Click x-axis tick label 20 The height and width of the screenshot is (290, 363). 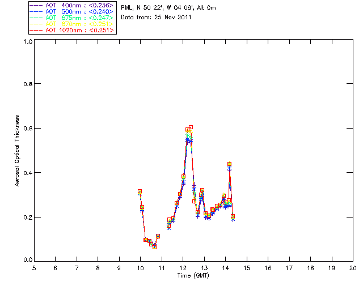tap(353, 268)
